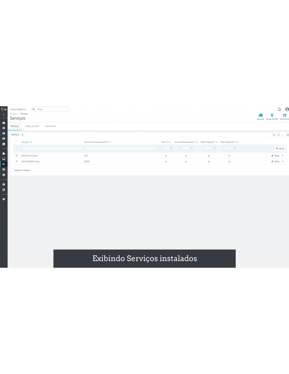Viewport: 289px width, 374px height.
Task: Select the PAC Varejo row checkbox
Action: coord(17,155)
